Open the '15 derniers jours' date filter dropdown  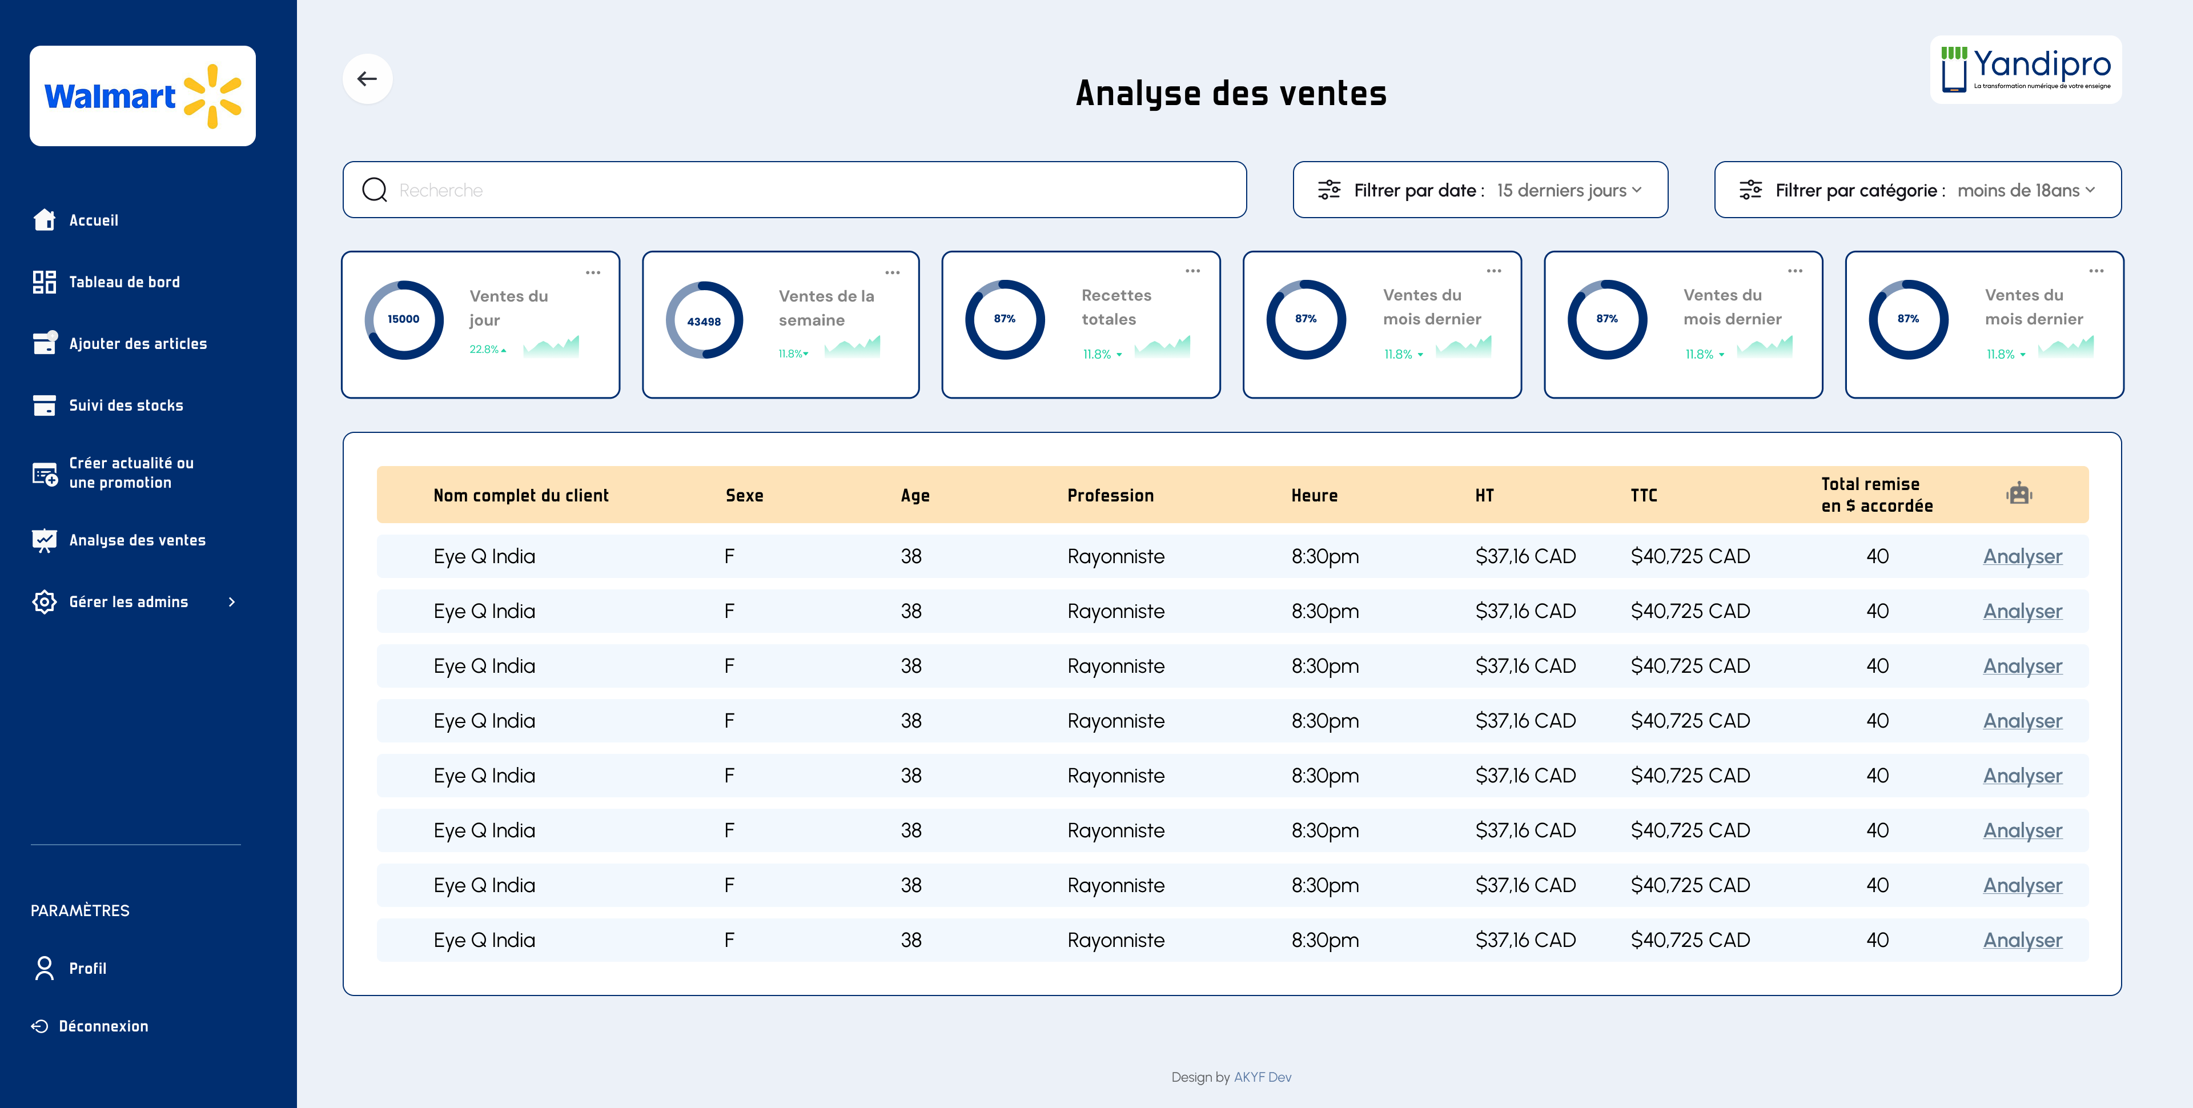pyautogui.click(x=1567, y=190)
